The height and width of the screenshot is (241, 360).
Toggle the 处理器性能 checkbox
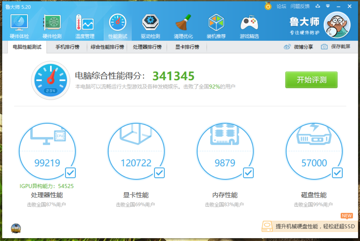70,173
